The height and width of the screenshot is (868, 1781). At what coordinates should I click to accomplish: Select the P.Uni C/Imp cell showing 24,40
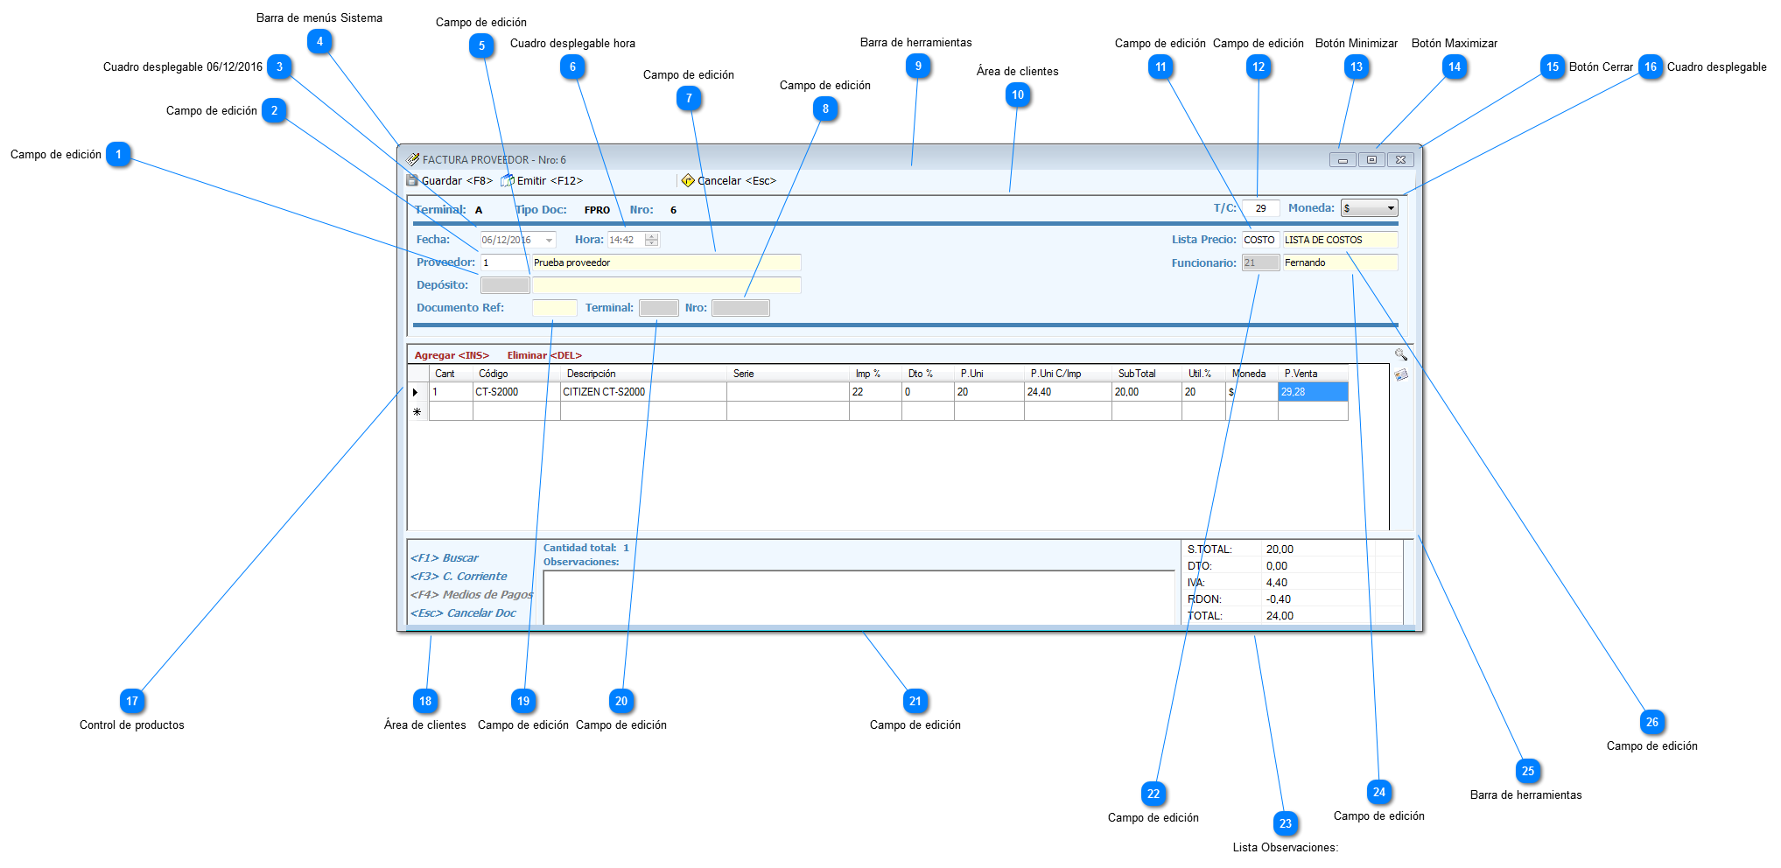pos(1068,392)
